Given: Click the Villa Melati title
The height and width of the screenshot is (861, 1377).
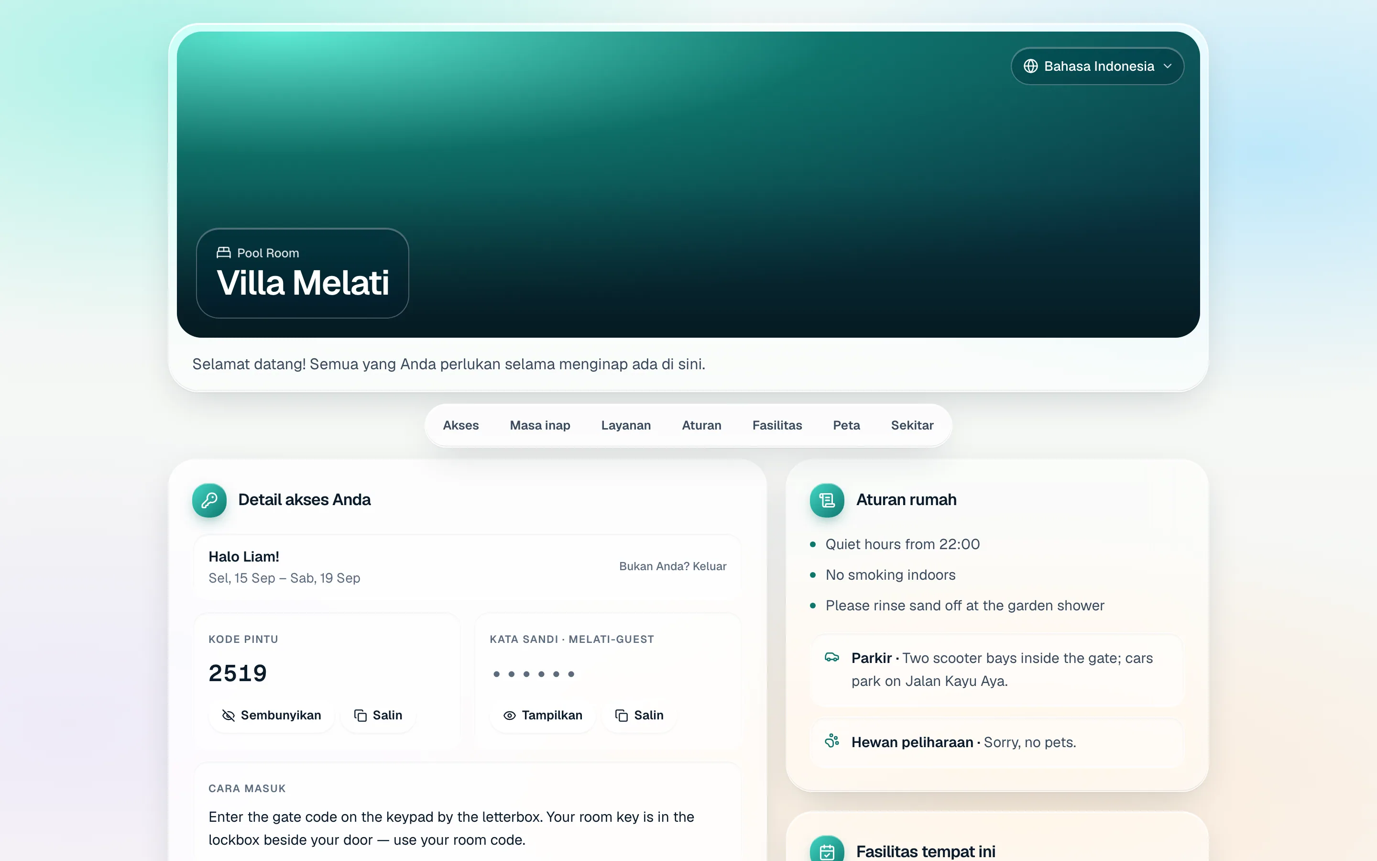Looking at the screenshot, I should (x=303, y=283).
